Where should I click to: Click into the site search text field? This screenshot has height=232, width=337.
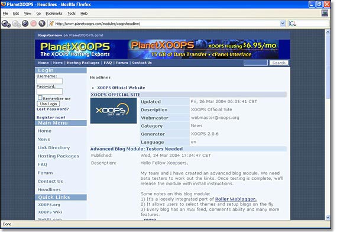(x=255, y=63)
